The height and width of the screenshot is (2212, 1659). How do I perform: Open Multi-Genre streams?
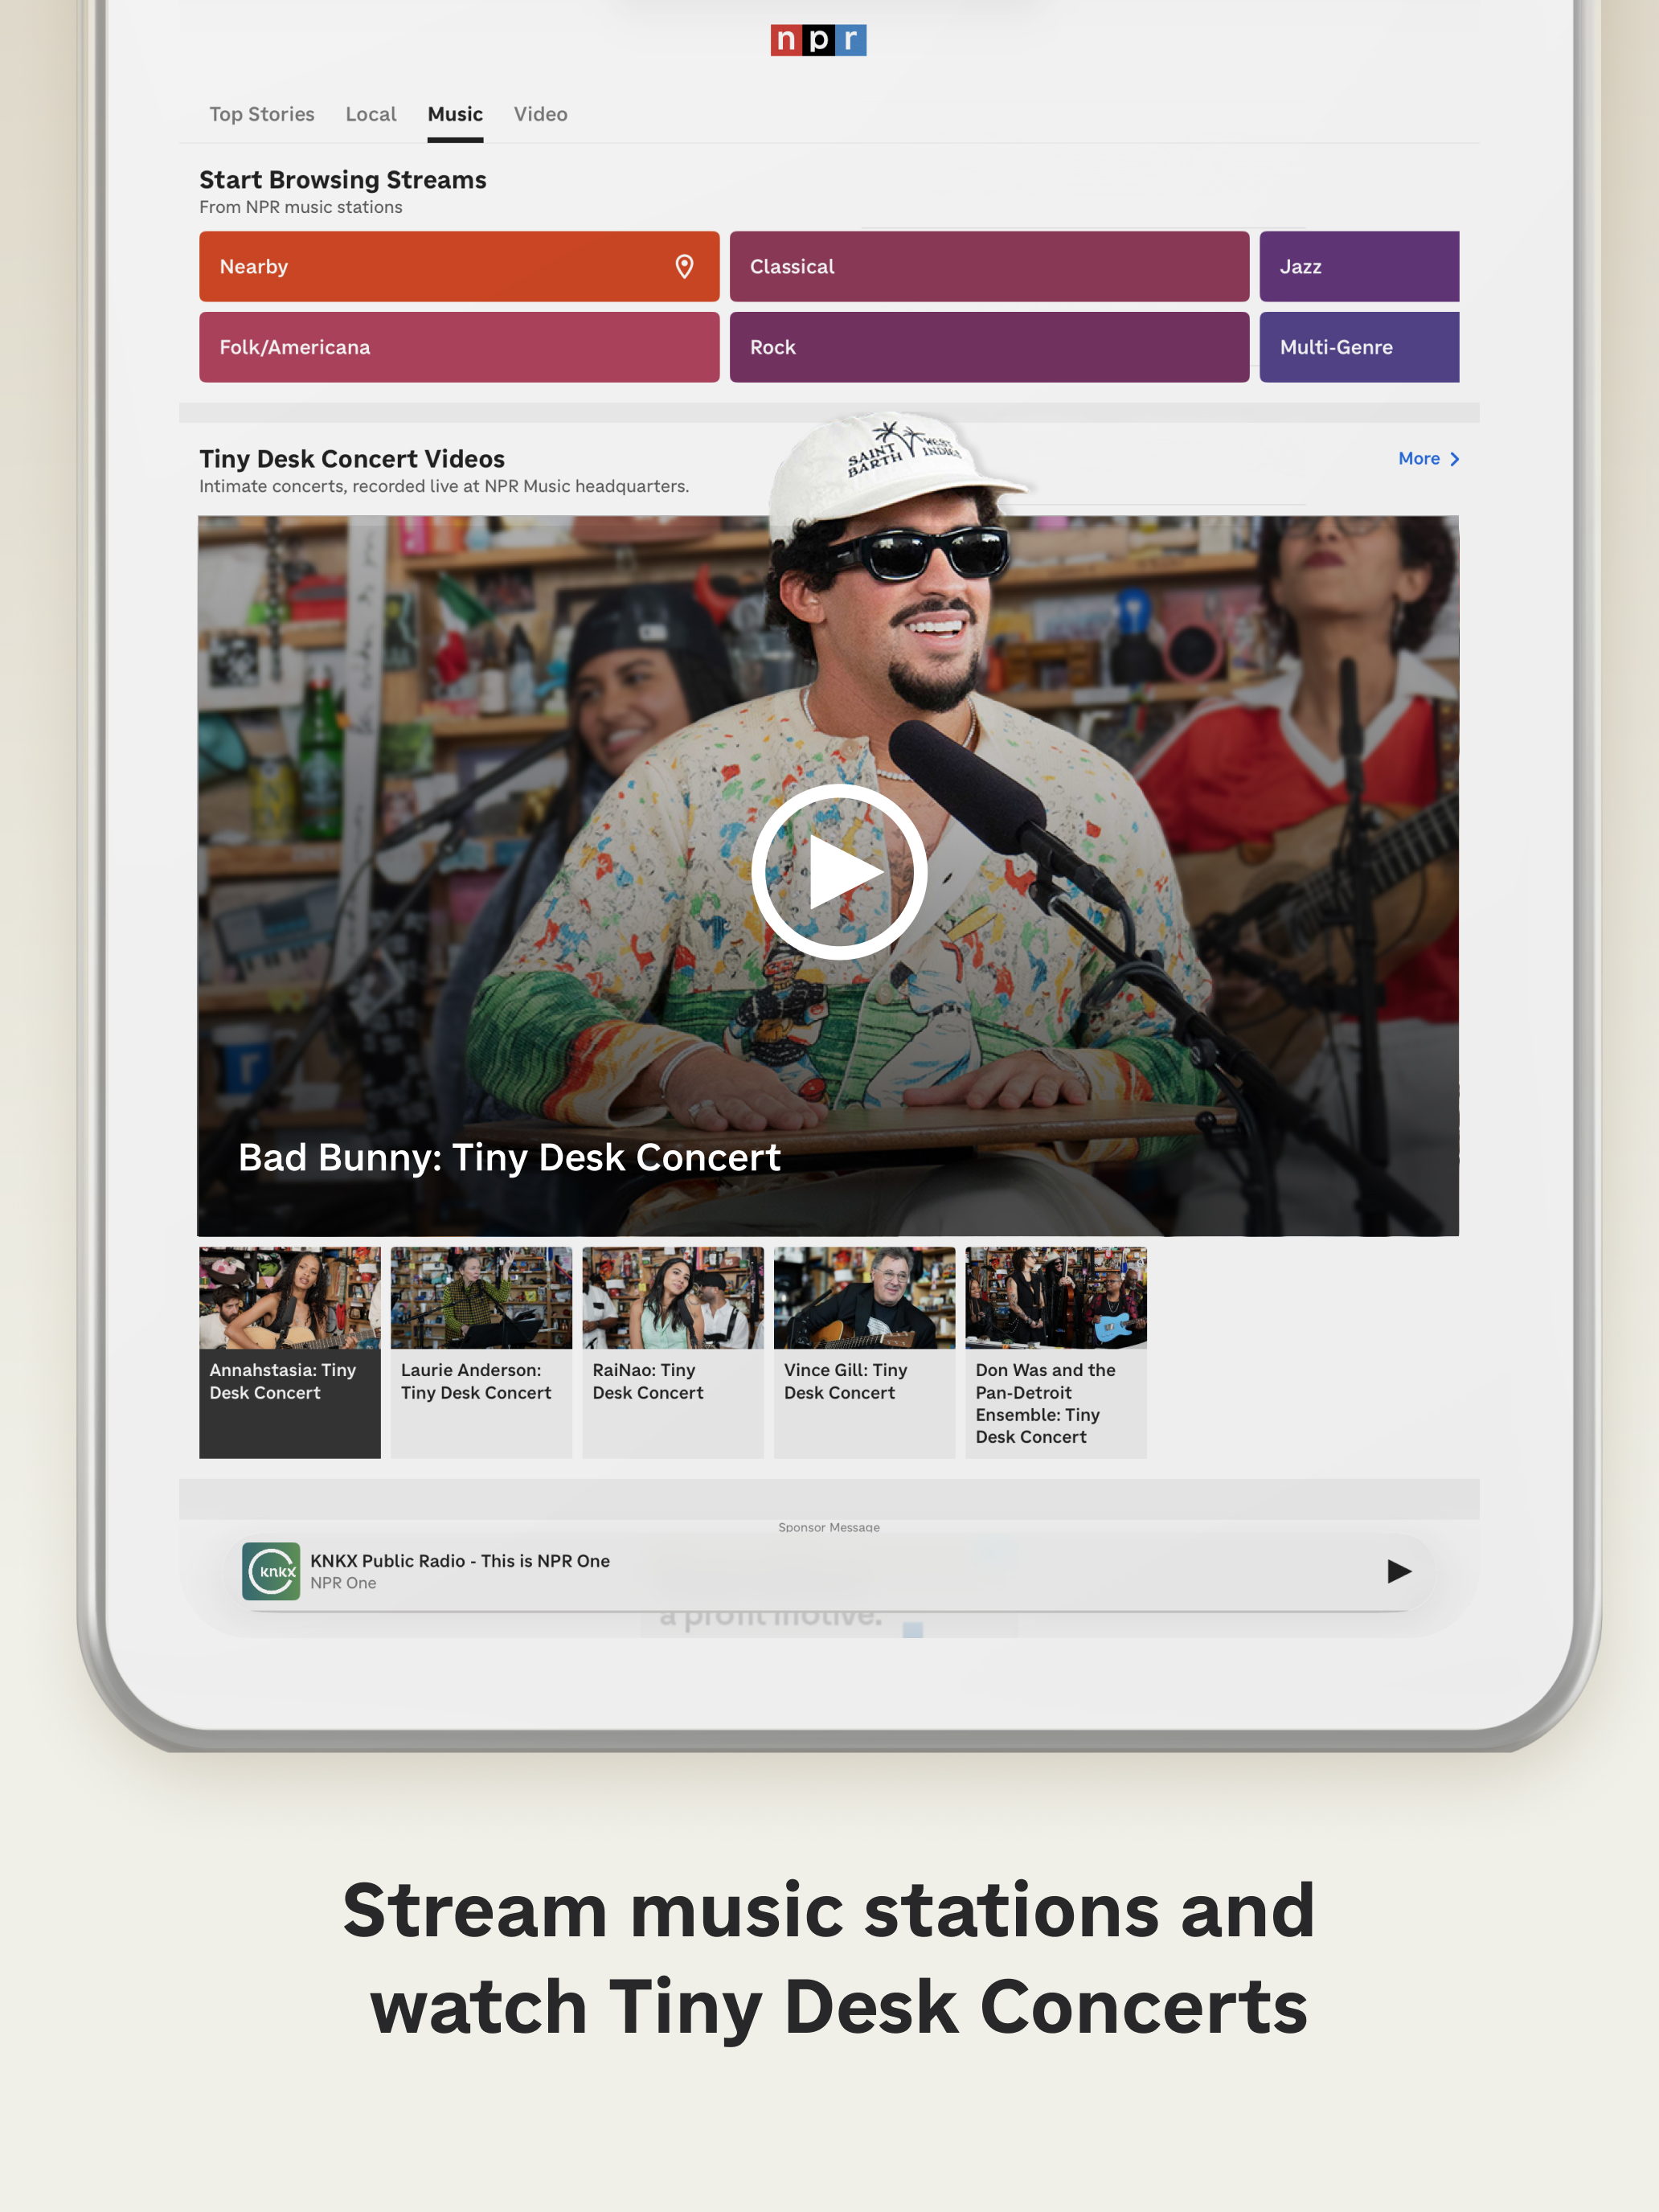1359,347
